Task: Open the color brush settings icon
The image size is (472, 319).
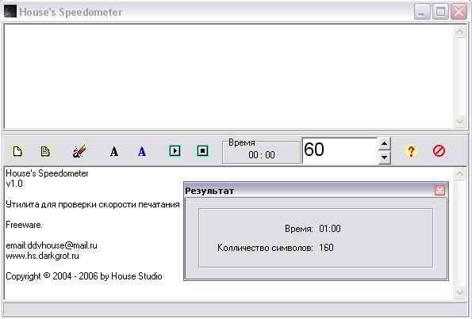Action: click(79, 150)
